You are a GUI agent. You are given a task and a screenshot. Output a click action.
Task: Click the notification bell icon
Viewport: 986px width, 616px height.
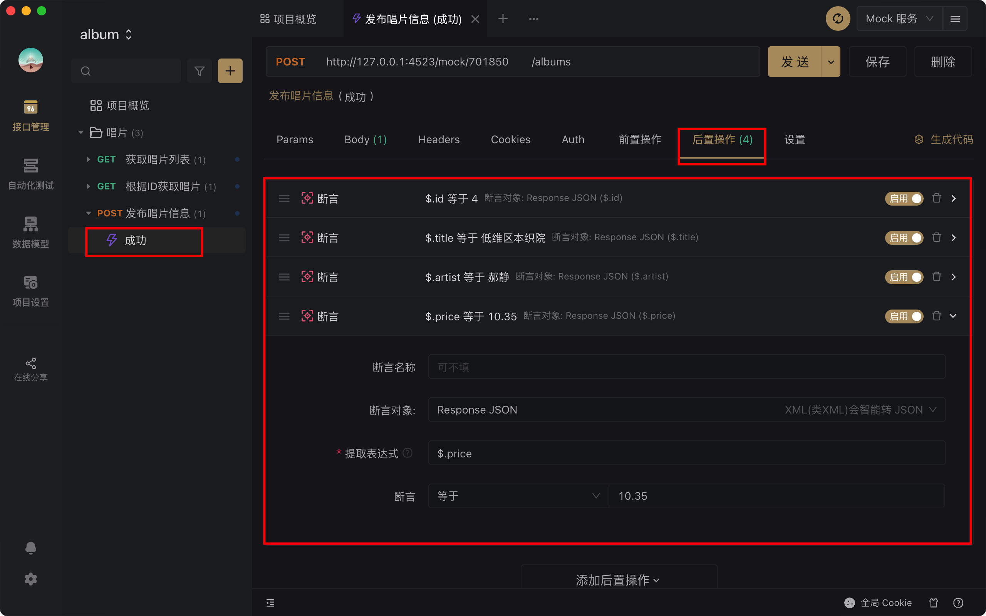click(x=30, y=547)
